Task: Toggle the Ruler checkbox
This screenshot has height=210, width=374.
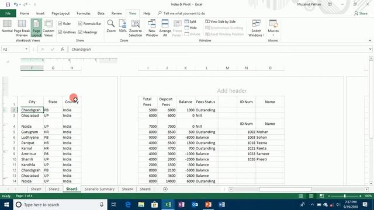Action: point(60,23)
